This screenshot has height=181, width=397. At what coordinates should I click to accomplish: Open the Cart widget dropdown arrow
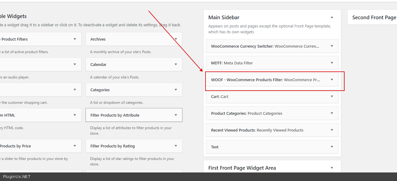tap(332, 96)
